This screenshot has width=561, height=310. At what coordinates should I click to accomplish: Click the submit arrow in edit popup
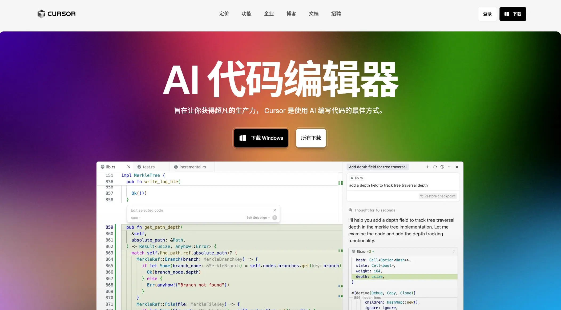[x=275, y=218]
